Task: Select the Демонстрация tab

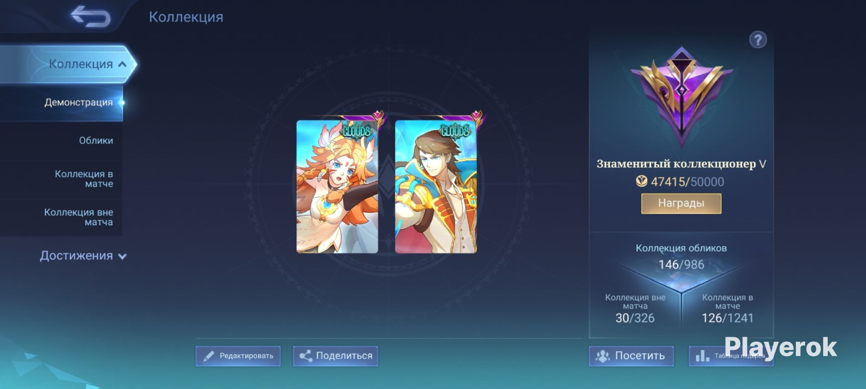Action: (61, 103)
